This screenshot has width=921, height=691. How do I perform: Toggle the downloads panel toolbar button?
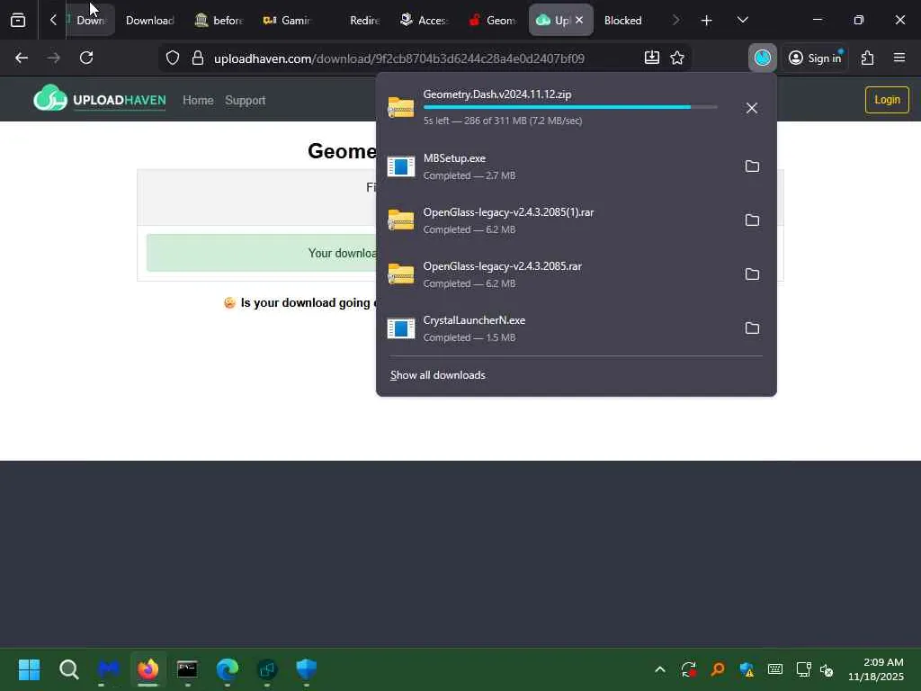(763, 58)
